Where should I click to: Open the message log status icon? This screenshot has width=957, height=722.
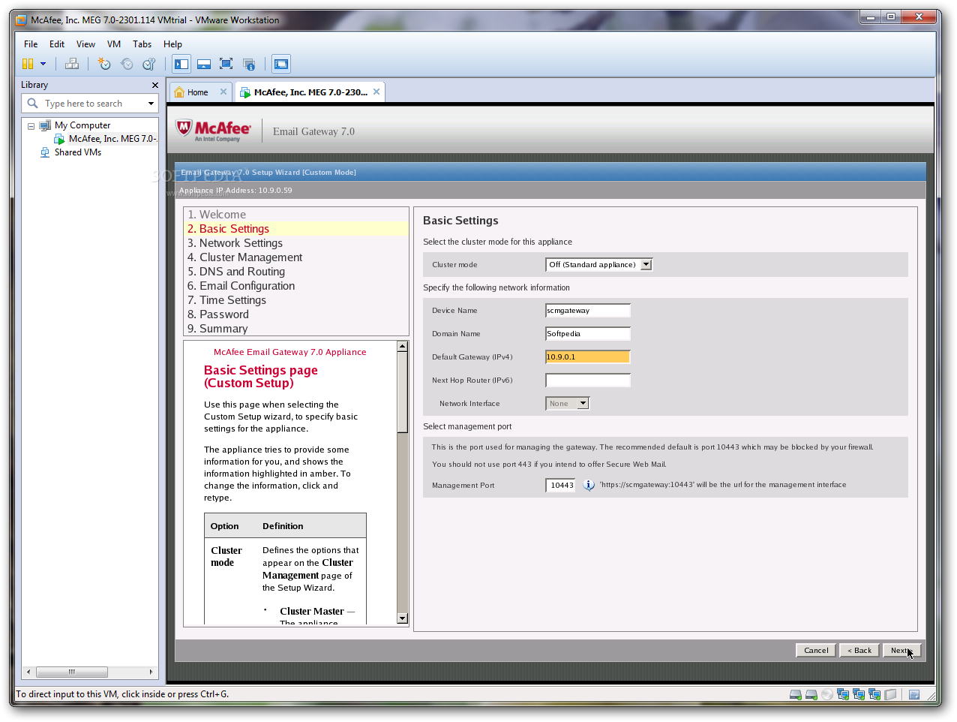pos(914,695)
